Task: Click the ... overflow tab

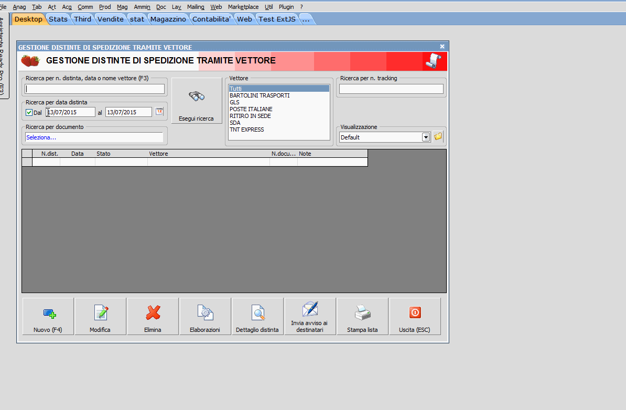Action: (306, 19)
